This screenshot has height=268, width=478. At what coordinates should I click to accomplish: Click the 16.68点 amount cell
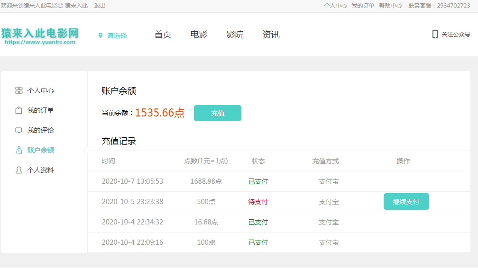coord(206,222)
